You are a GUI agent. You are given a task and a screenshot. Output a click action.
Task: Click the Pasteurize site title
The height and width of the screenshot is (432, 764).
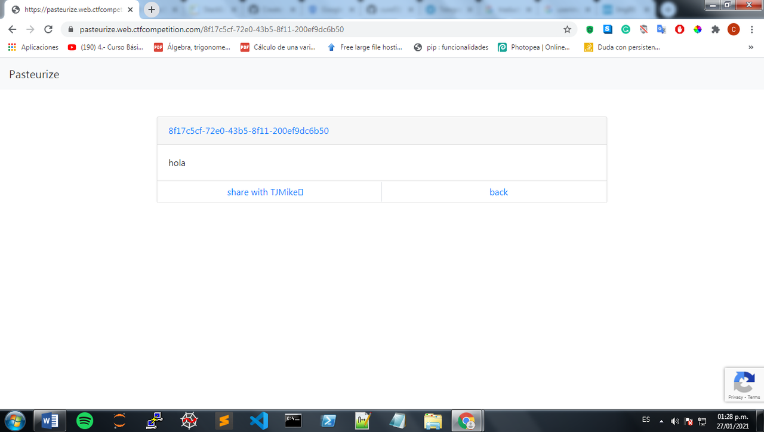pyautogui.click(x=34, y=74)
